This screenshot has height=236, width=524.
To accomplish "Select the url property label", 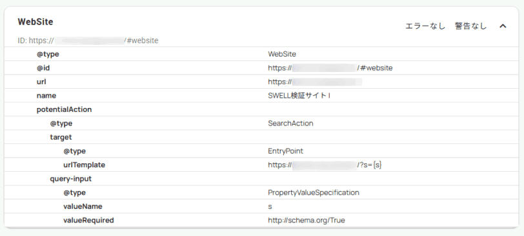I will click(x=41, y=82).
